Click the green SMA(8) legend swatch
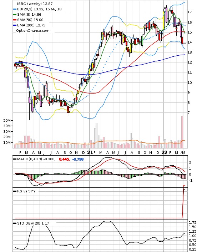202x252 pixels. tap(15, 15)
